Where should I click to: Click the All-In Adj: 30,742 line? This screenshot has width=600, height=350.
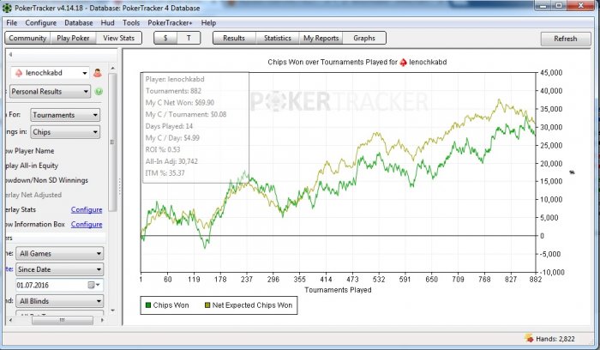(x=171, y=161)
